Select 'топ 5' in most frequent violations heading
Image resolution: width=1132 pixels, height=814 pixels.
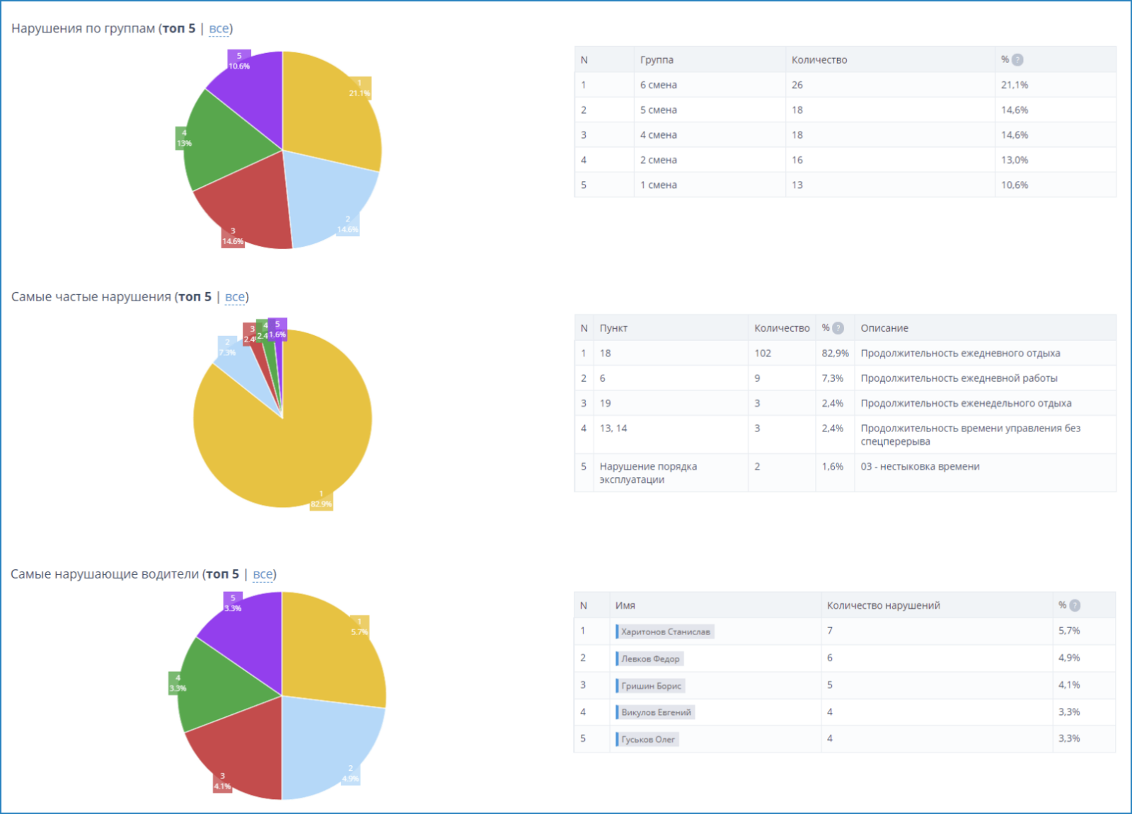[195, 297]
